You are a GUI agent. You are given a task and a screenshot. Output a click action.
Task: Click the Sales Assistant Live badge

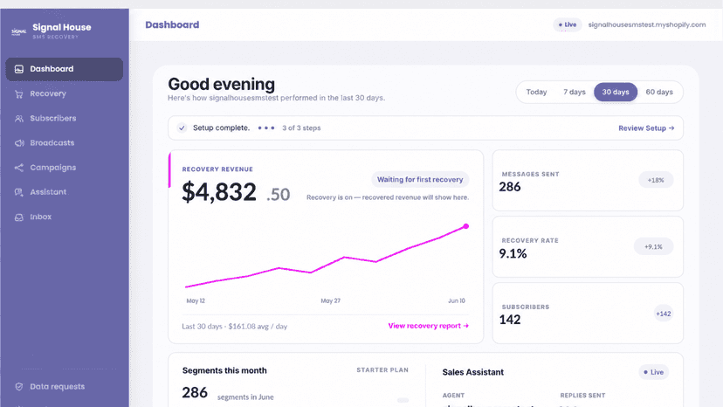point(654,372)
